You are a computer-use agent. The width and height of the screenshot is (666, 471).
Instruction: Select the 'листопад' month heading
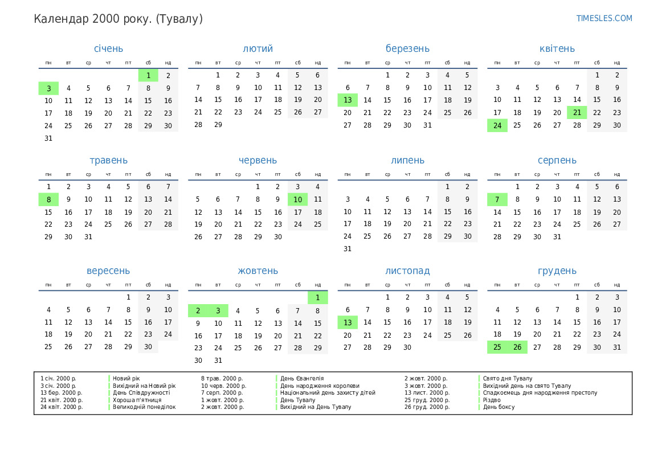[x=407, y=271]
